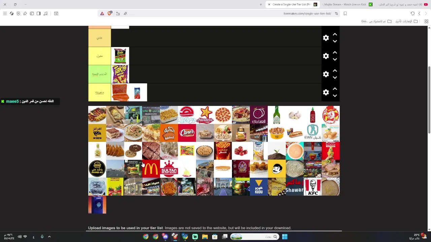Select the Tomato Ketchup image

[115, 187]
